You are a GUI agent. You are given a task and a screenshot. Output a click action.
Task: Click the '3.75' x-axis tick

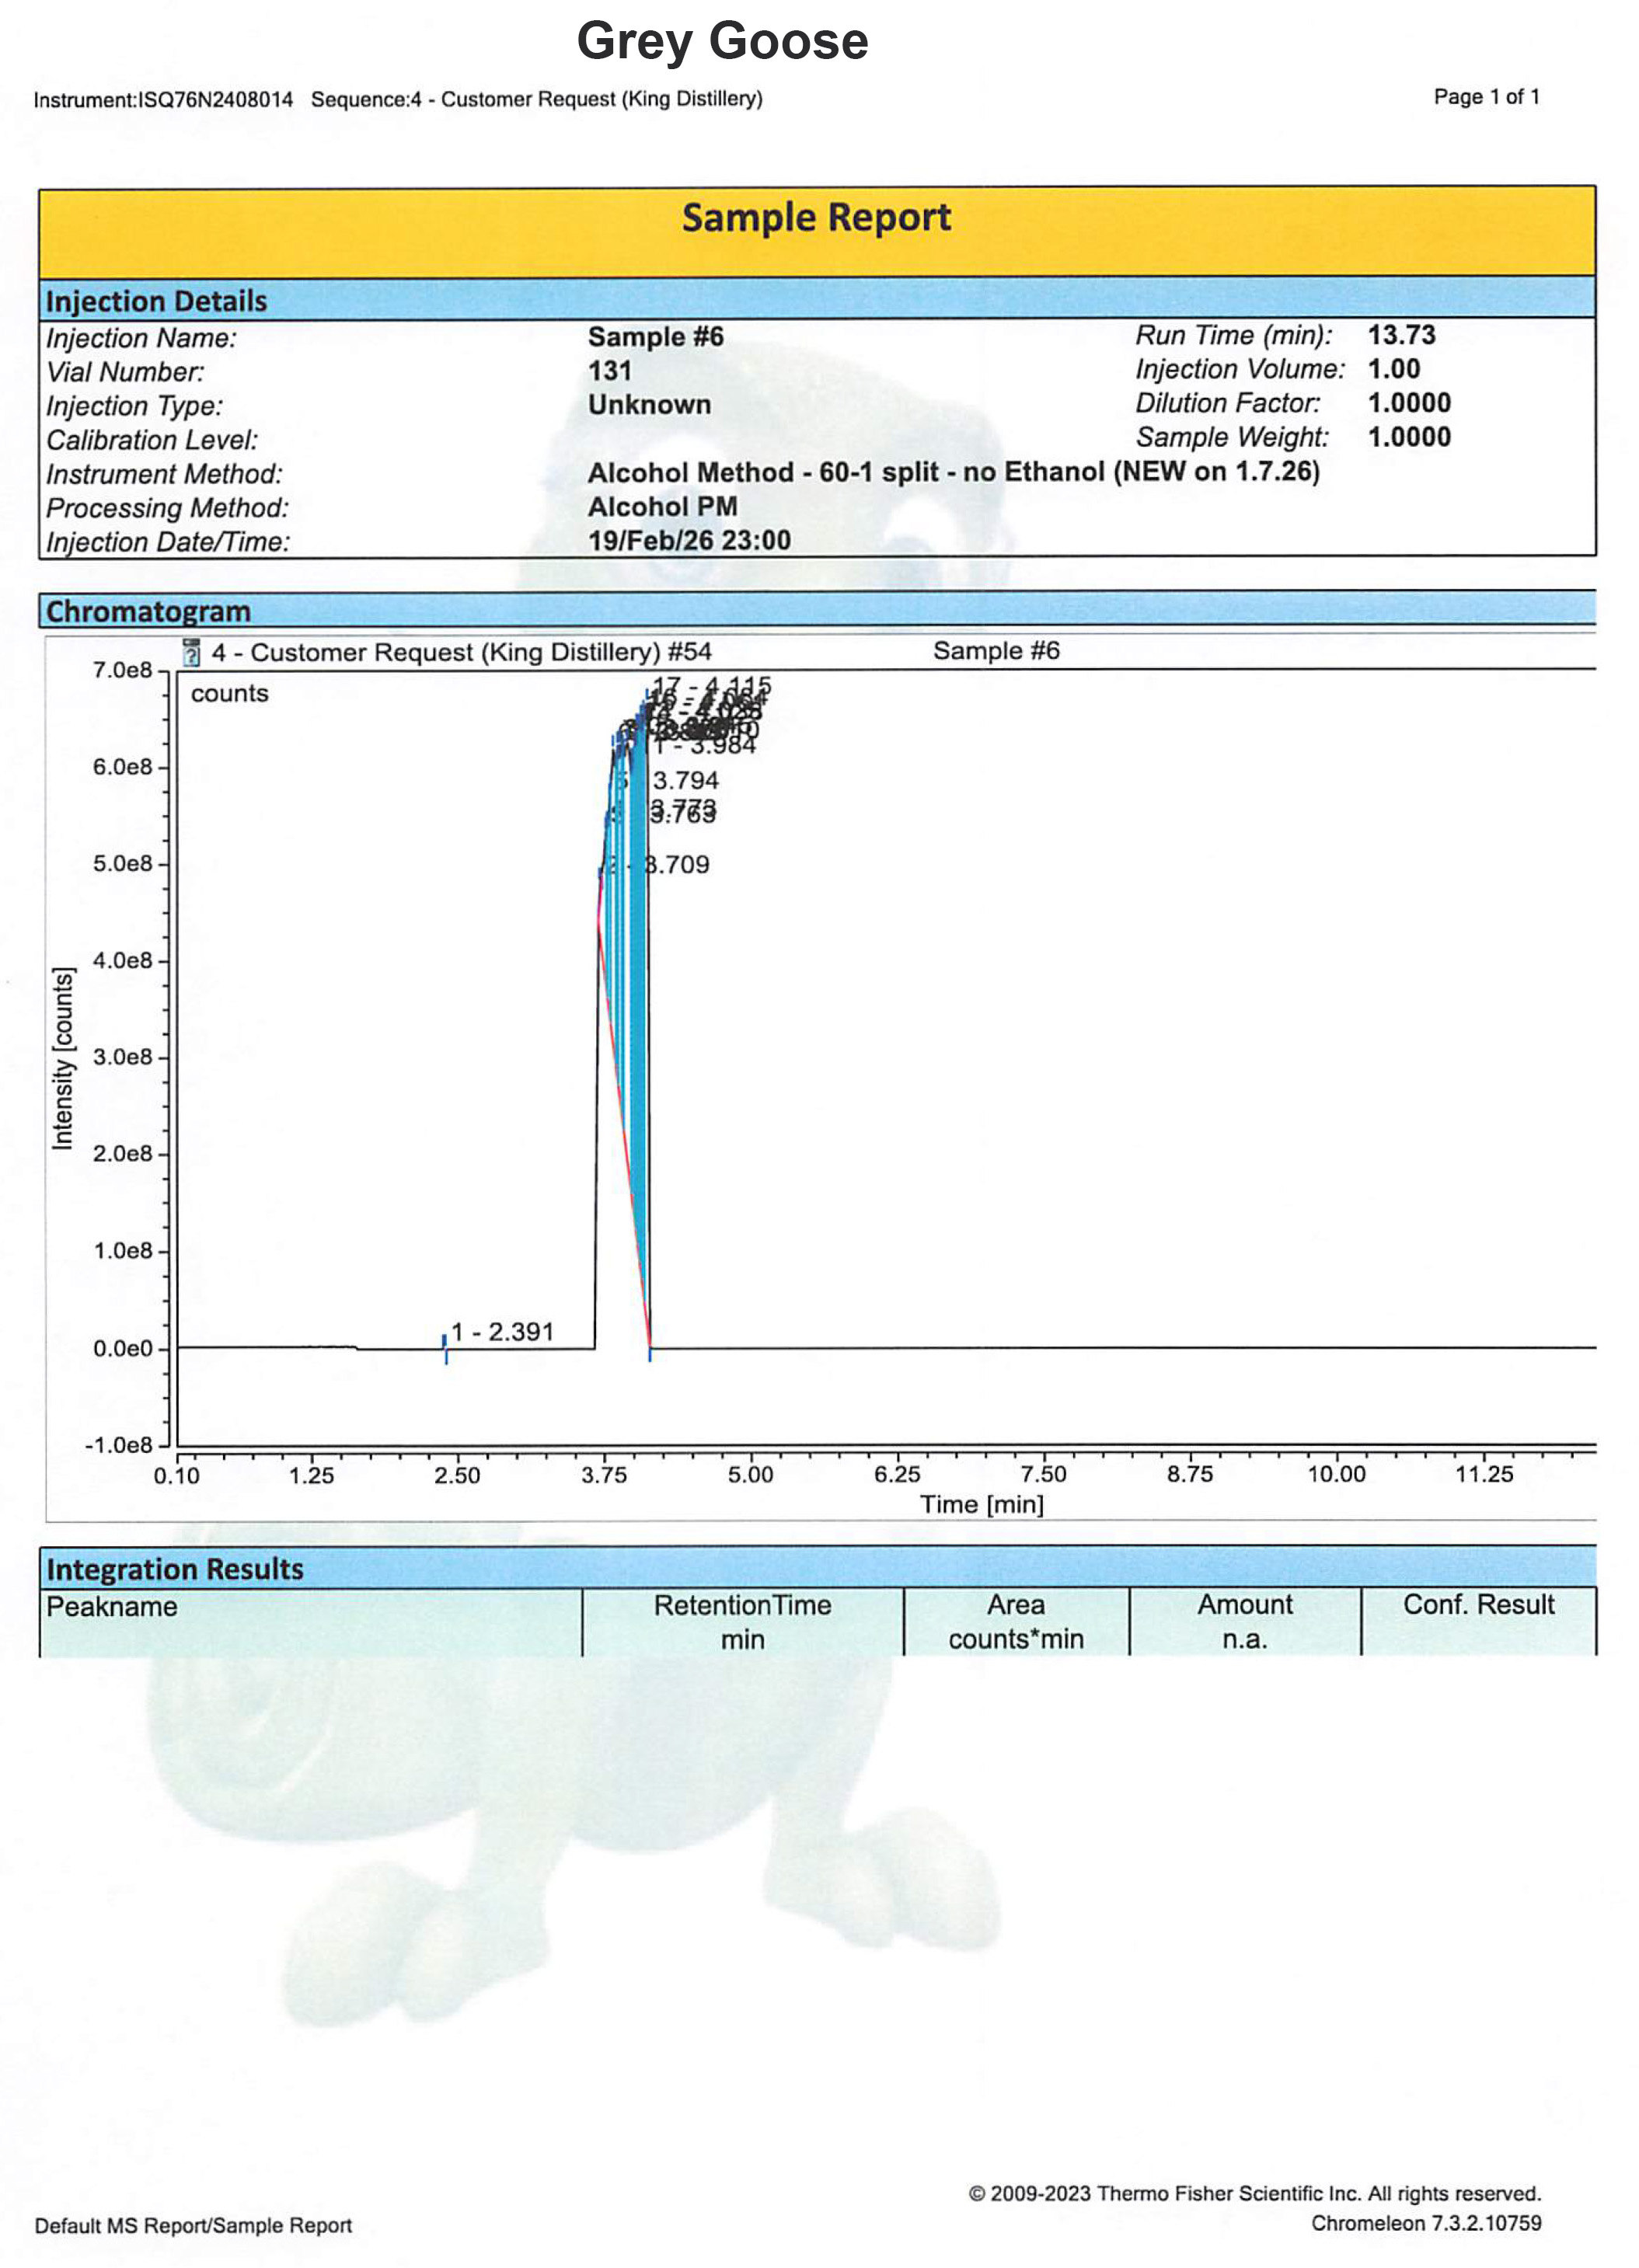click(x=604, y=1475)
